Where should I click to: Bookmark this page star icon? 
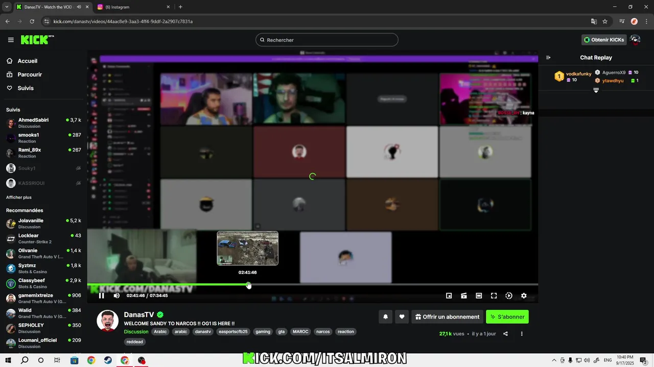click(605, 21)
